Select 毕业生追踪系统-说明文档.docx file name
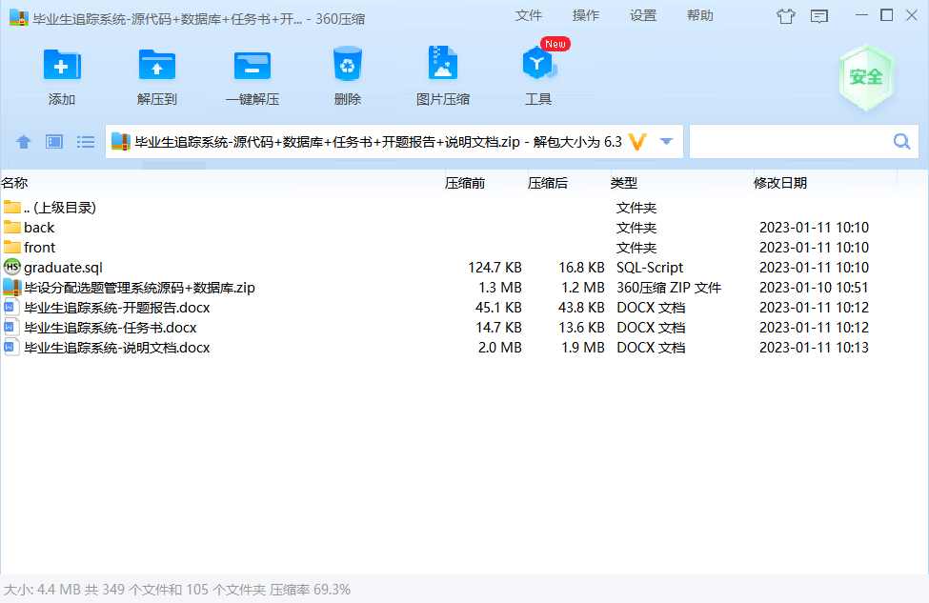Image resolution: width=929 pixels, height=603 pixels. point(117,348)
